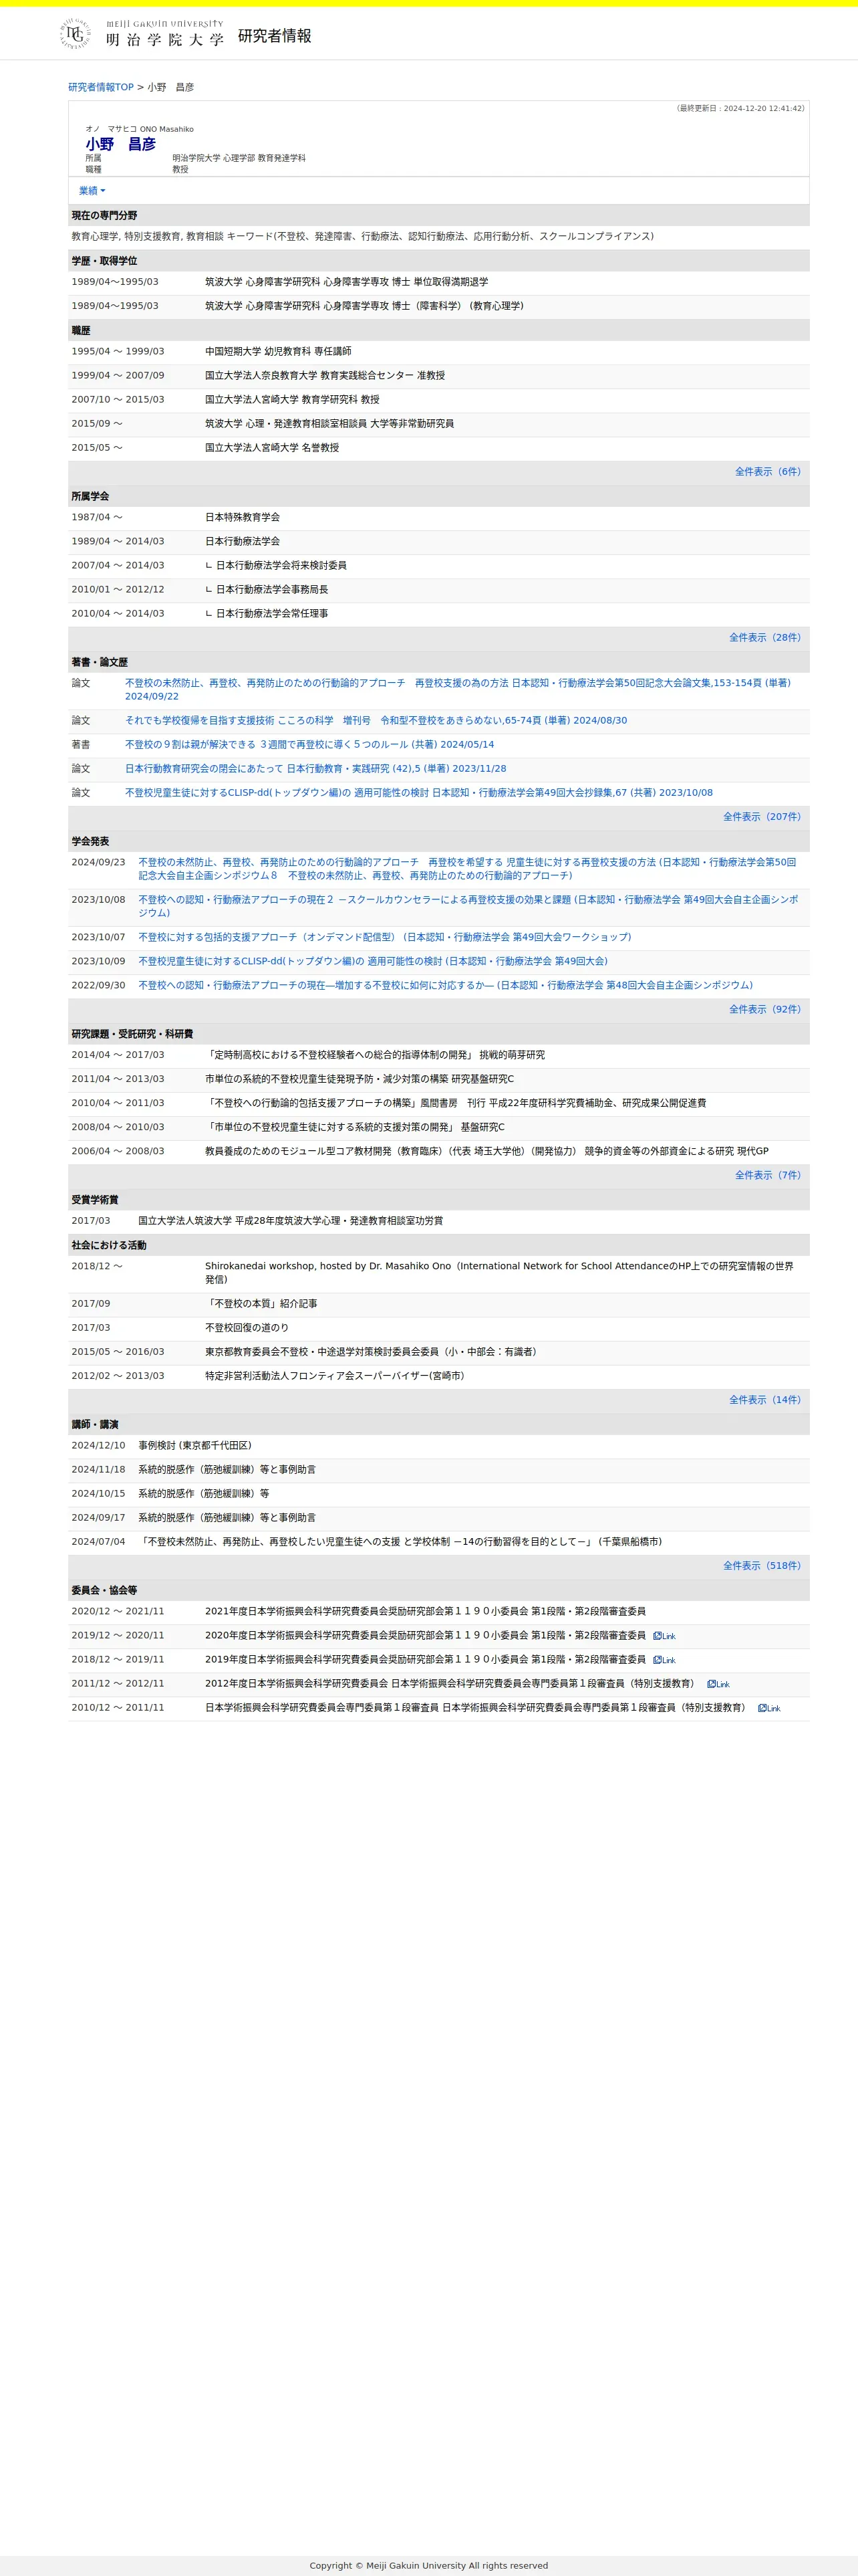Select the 国立大学法人宮崎大学 名誉教授 row

438,448
